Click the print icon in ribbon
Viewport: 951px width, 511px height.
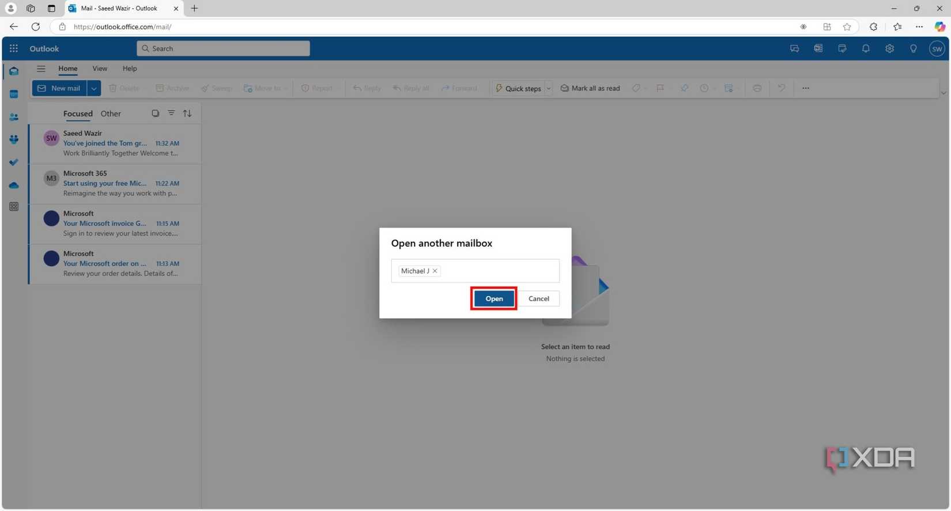point(757,88)
